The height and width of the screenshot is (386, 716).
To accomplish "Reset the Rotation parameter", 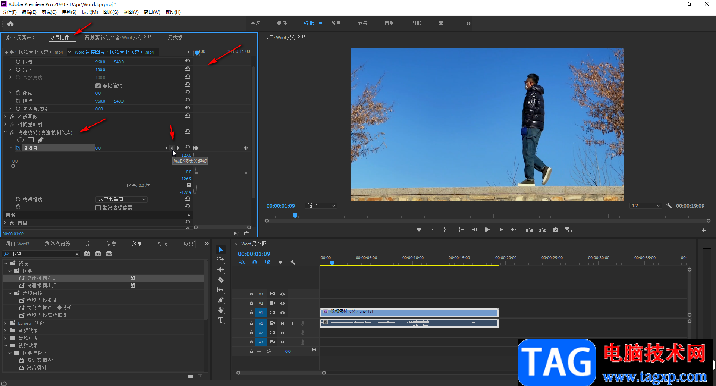I will [188, 93].
